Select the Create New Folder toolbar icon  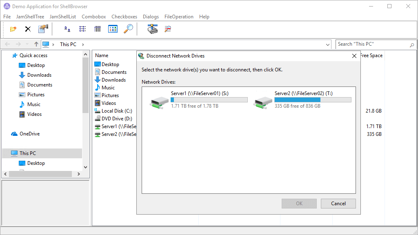click(13, 29)
